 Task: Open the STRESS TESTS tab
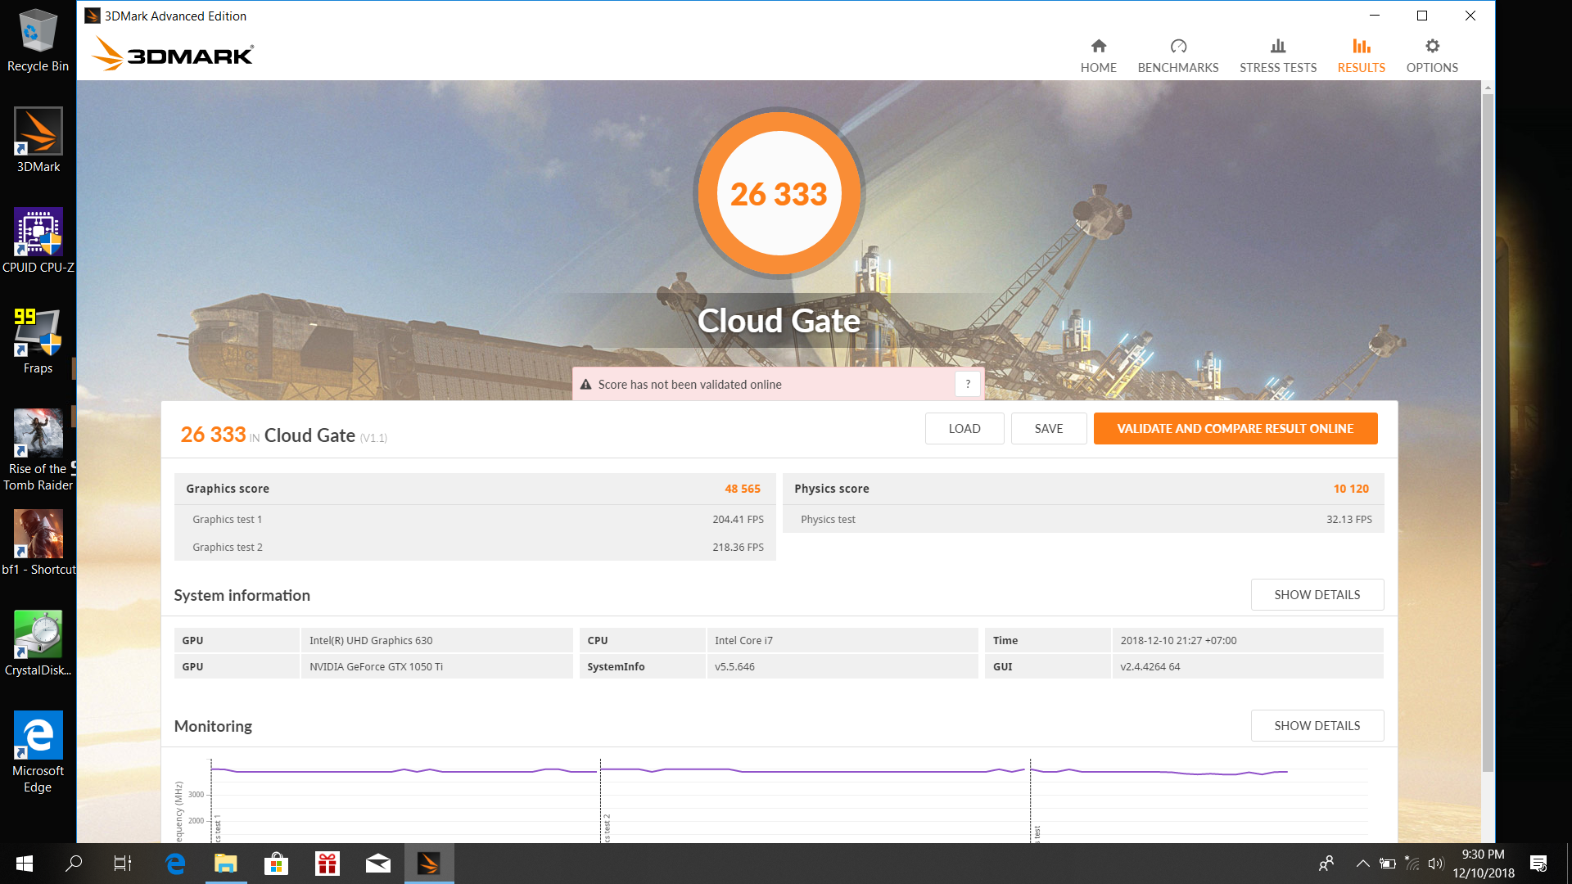pyautogui.click(x=1277, y=56)
